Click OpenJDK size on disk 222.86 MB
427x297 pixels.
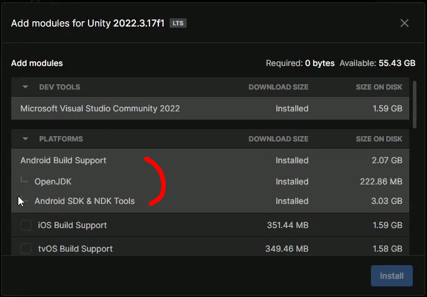381,181
